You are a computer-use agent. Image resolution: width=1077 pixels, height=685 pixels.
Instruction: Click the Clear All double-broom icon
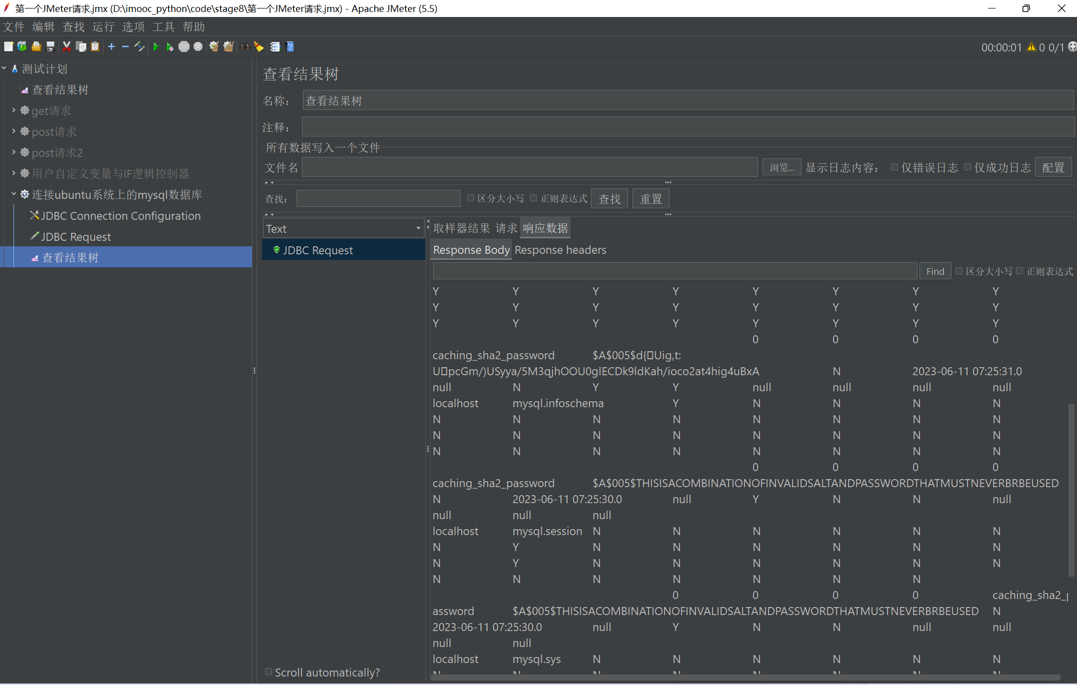click(228, 46)
